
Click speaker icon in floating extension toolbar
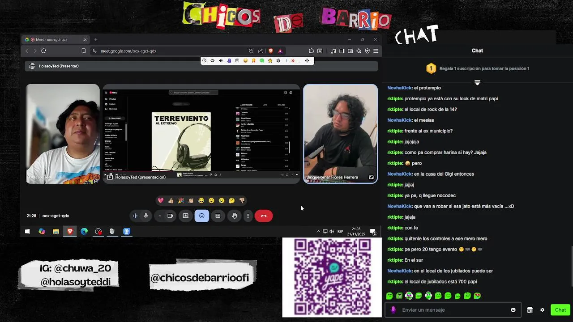pos(221,60)
